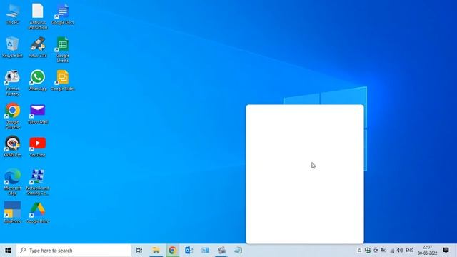The height and width of the screenshot is (257, 457).
Task: Select the Network and Sharing Center shortcut
Action: [x=38, y=182]
